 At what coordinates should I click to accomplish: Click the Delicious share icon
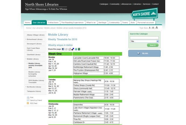pos(73,49)
